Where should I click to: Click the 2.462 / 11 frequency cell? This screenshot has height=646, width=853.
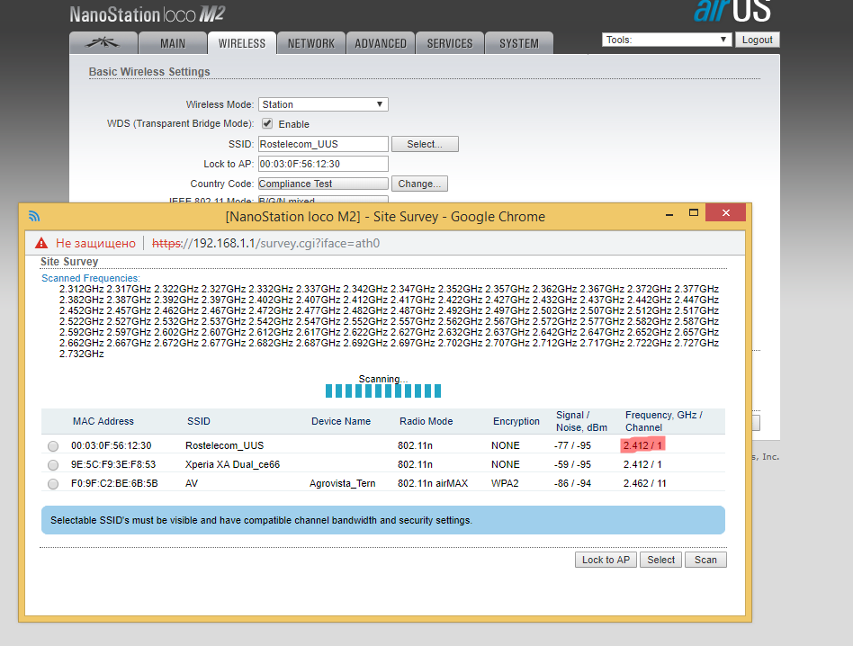tap(644, 483)
